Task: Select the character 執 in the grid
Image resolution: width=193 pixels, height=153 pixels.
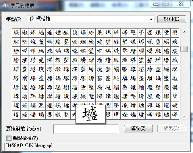Action: pyautogui.click(x=75, y=33)
